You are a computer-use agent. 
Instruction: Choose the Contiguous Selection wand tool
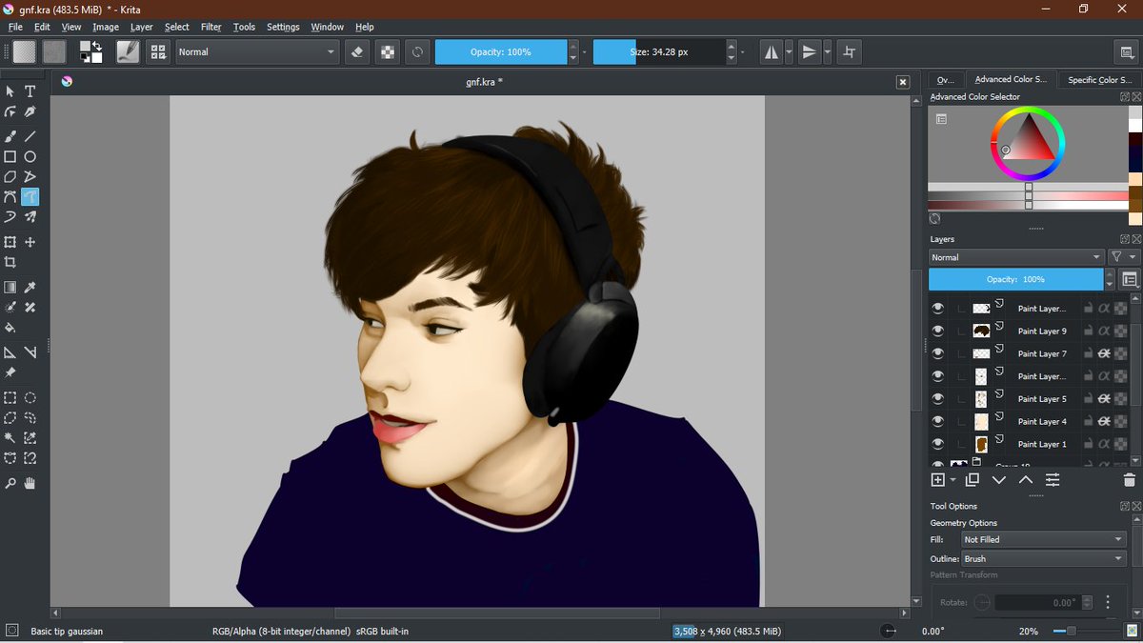10,438
